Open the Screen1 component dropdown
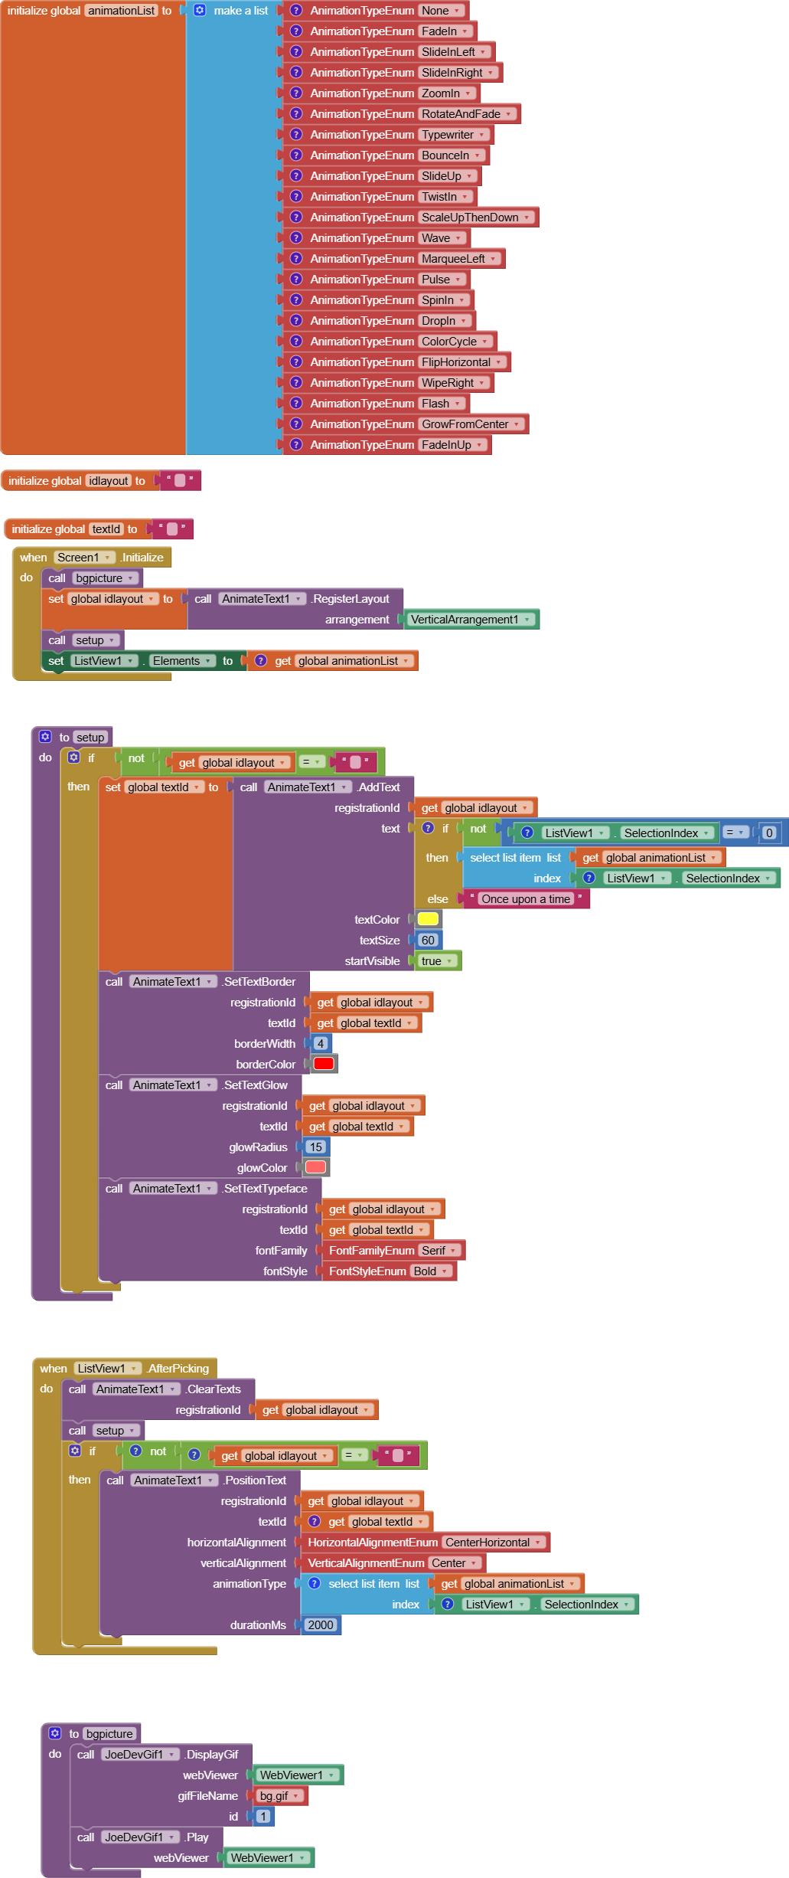789x1878 pixels. tap(84, 558)
